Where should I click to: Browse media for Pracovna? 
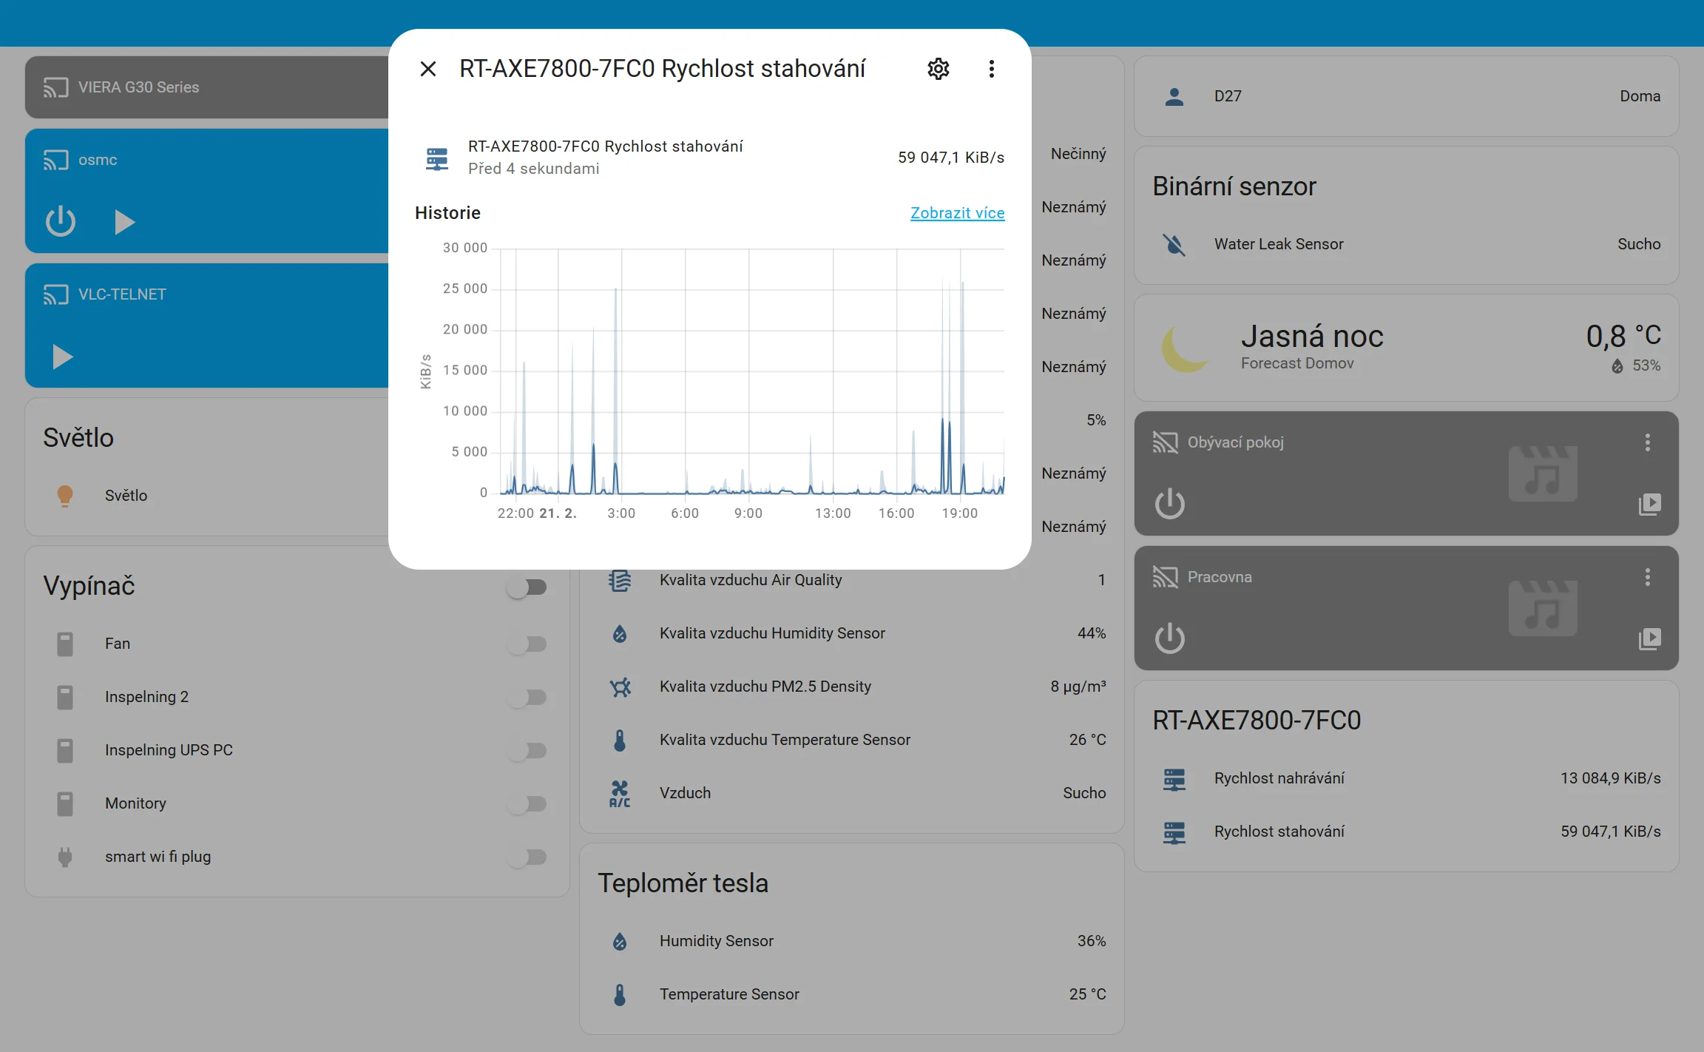coord(1649,638)
